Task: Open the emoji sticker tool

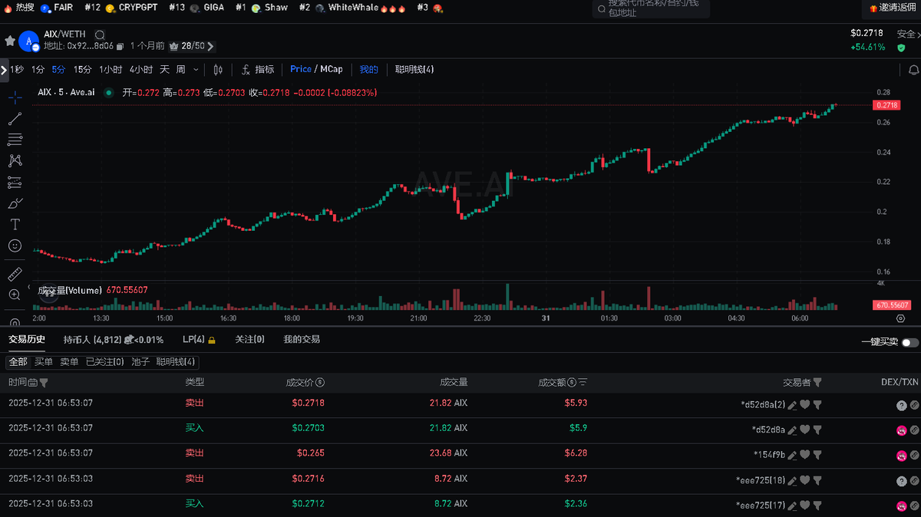Action: (14, 246)
